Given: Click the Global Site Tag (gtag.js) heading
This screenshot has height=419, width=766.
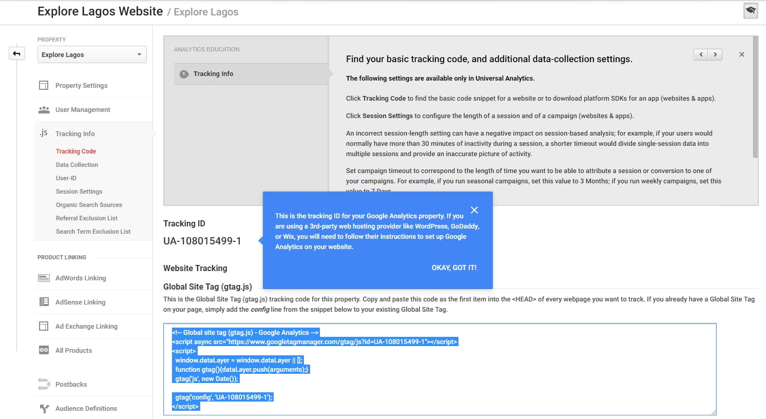Looking at the screenshot, I should 207,287.
